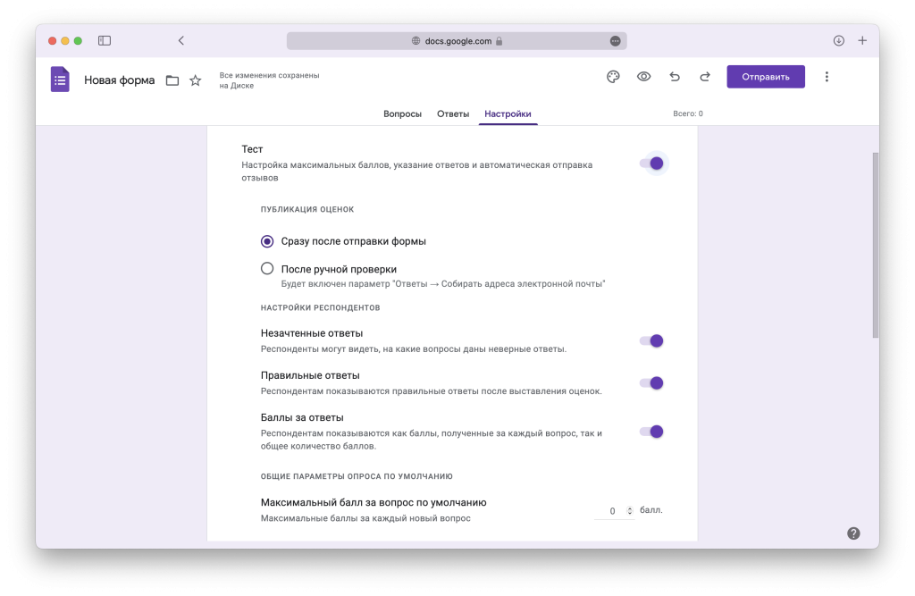Click the points stepper arrows
Image resolution: width=915 pixels, height=596 pixels.
pos(630,511)
